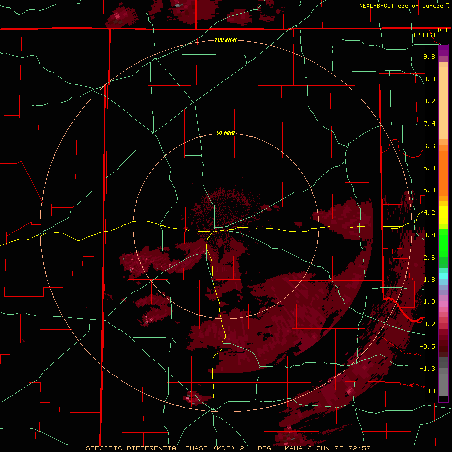Click the 3.4 legend value

coord(429,235)
